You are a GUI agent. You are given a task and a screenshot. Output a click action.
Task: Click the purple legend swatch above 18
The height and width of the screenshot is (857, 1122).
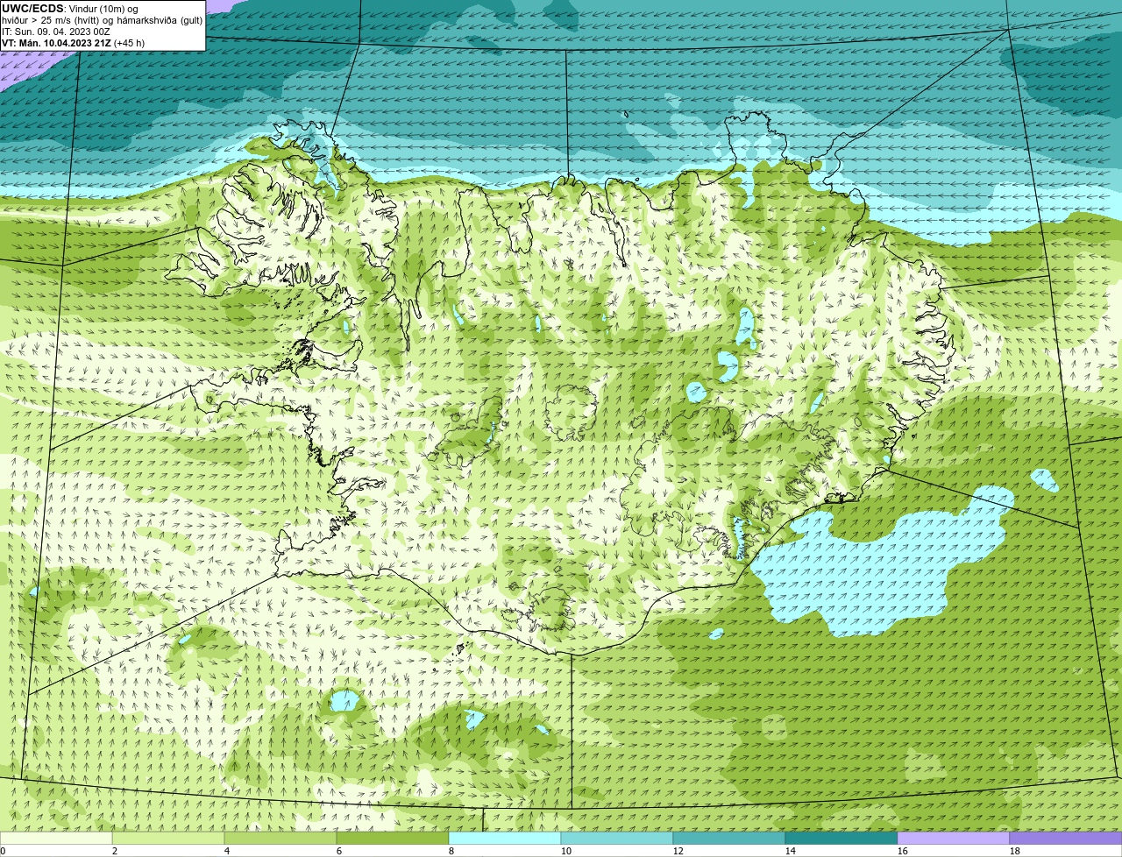point(1066,839)
